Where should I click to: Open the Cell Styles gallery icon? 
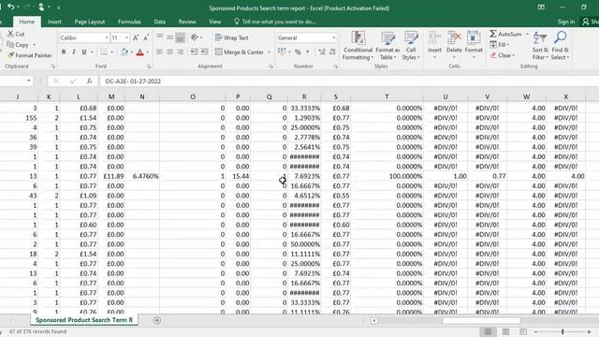coord(411,38)
